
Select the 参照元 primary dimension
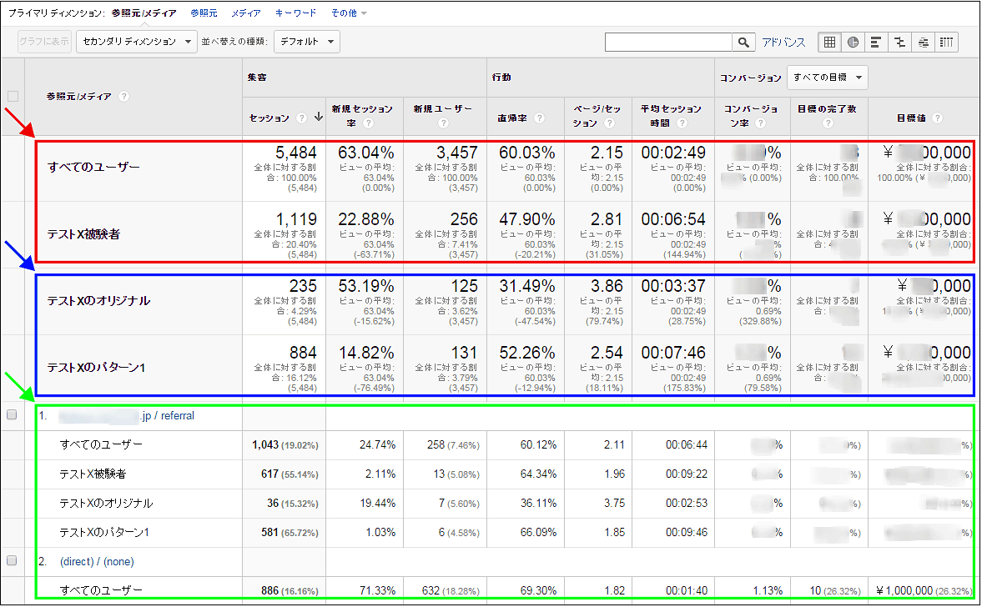(x=204, y=13)
